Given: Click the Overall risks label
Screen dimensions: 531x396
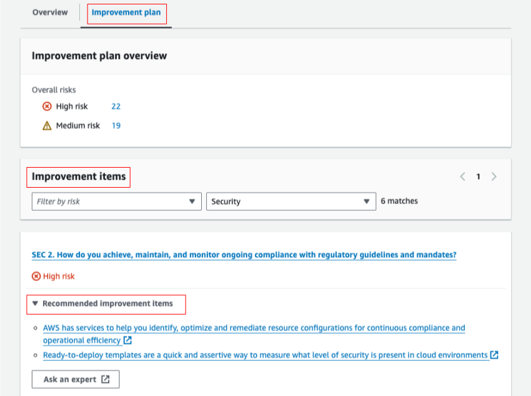Looking at the screenshot, I should [54, 90].
